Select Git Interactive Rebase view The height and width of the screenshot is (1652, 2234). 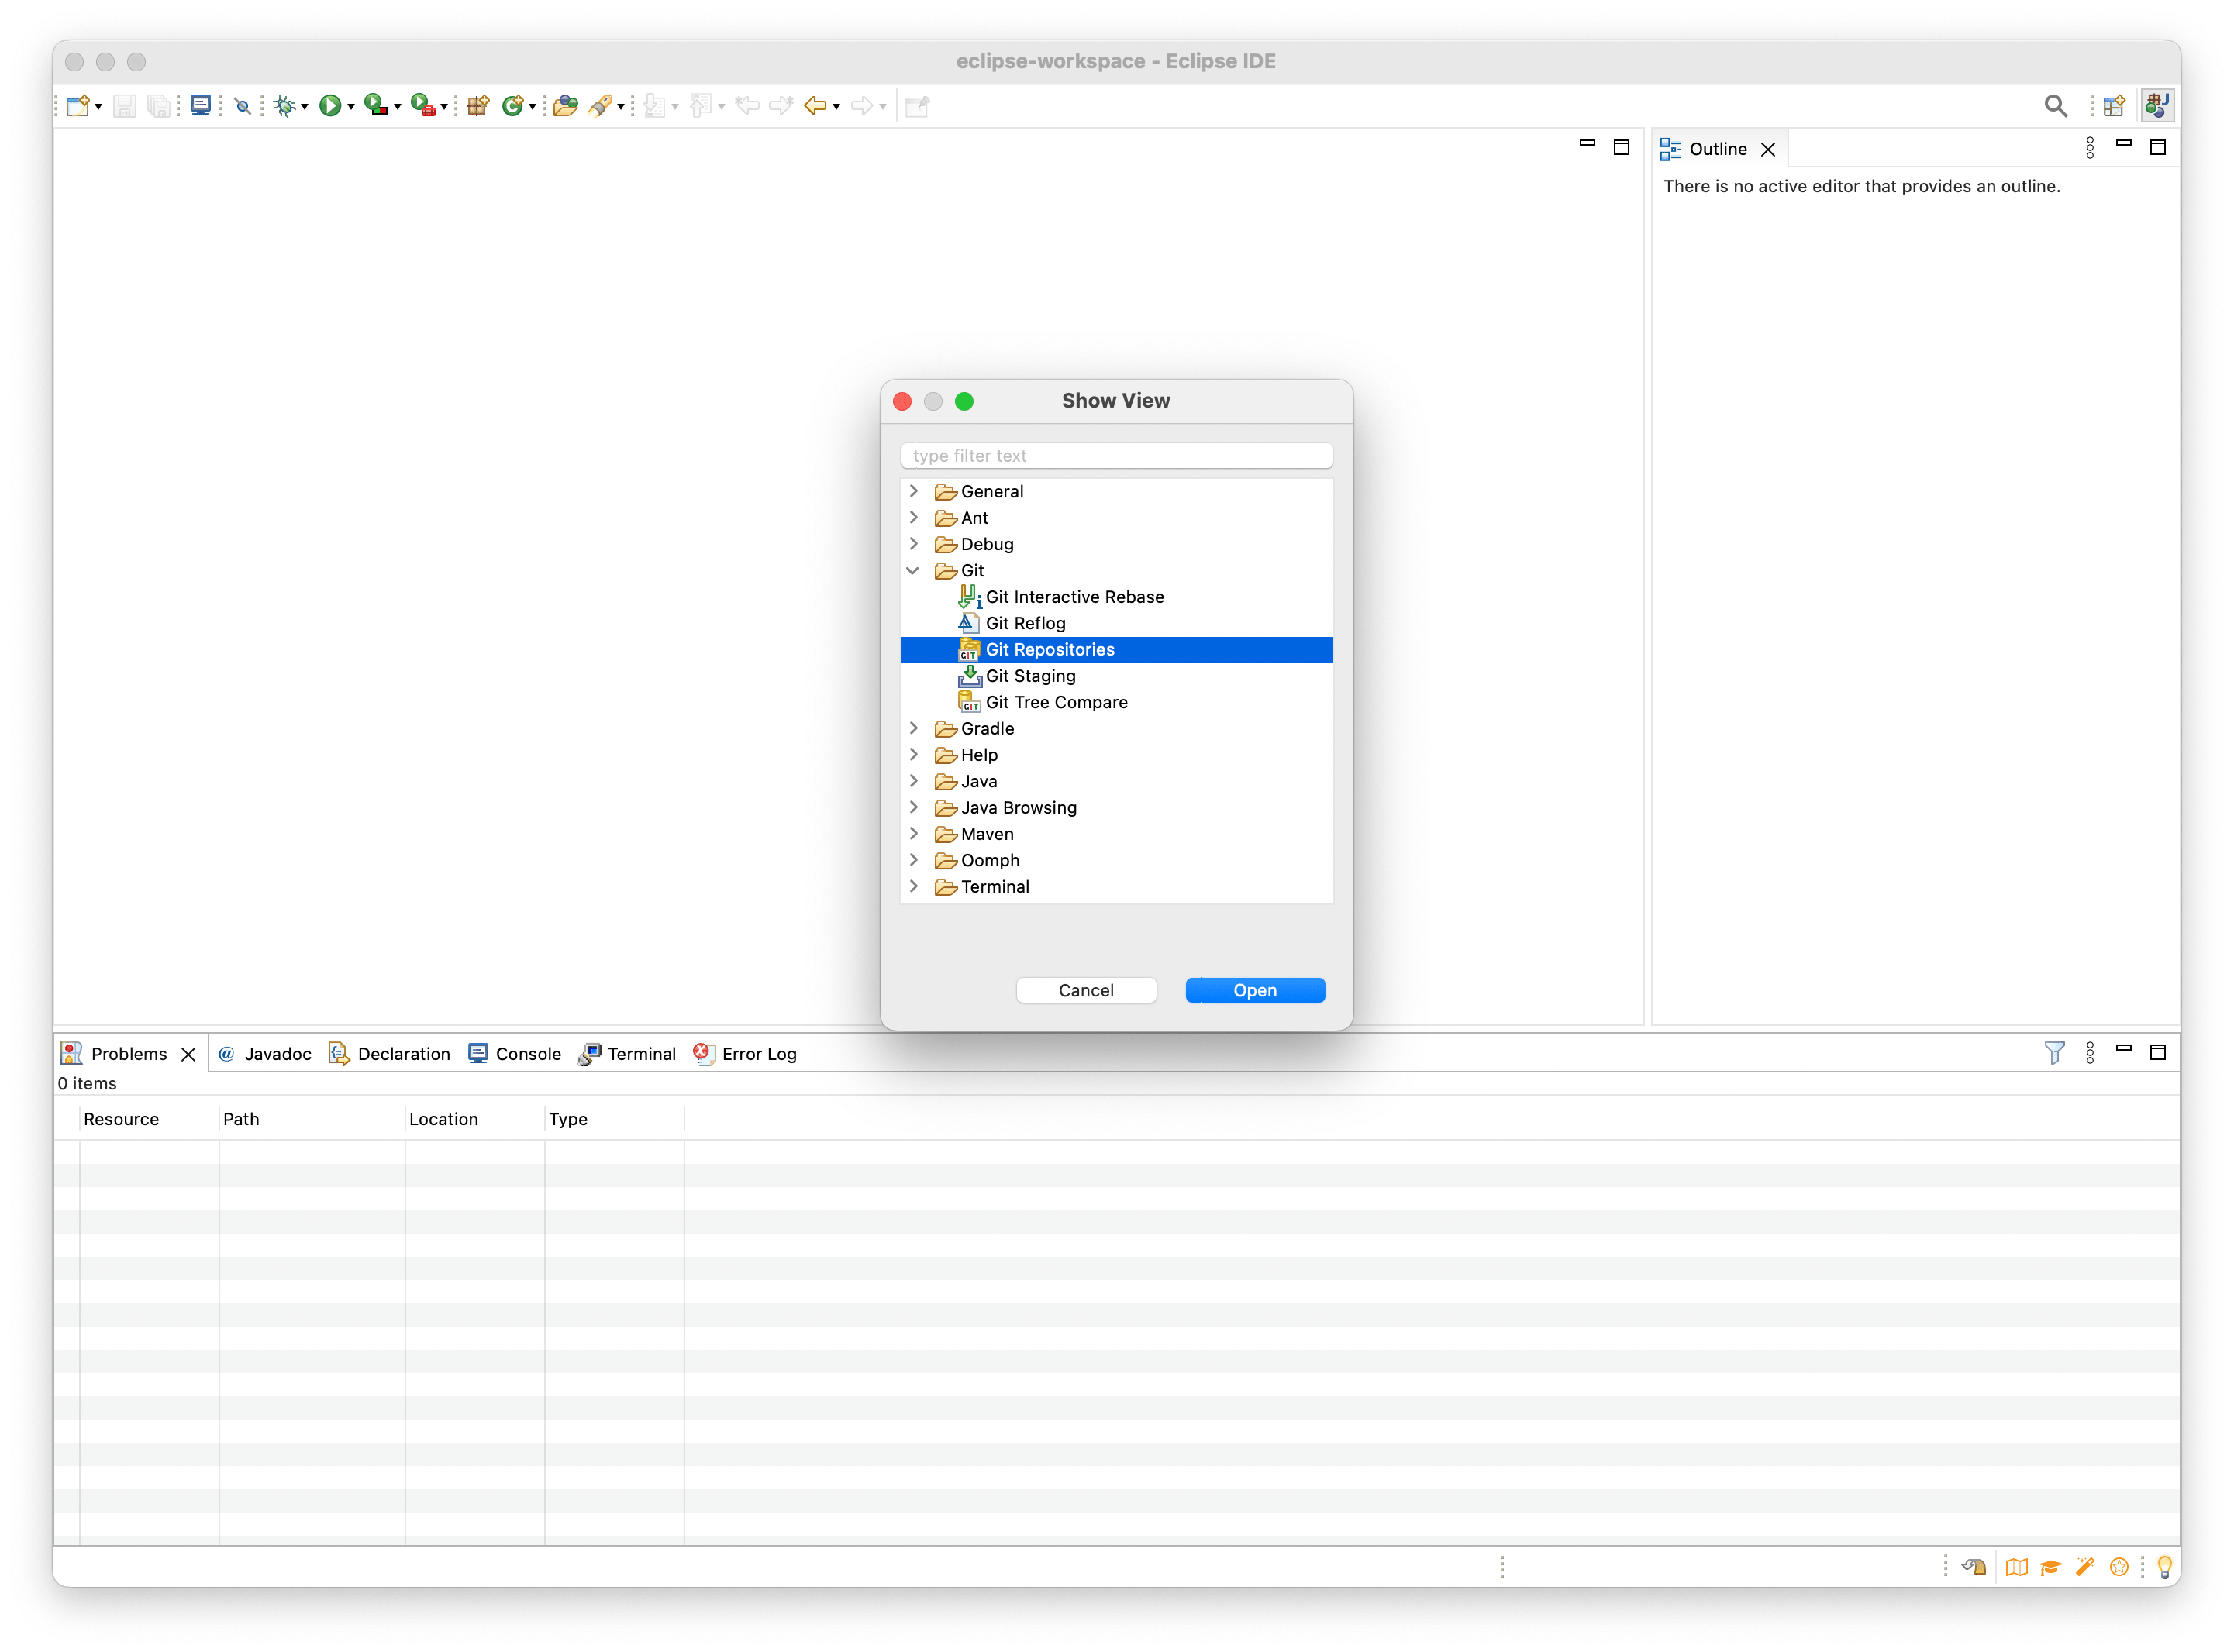coord(1116,597)
